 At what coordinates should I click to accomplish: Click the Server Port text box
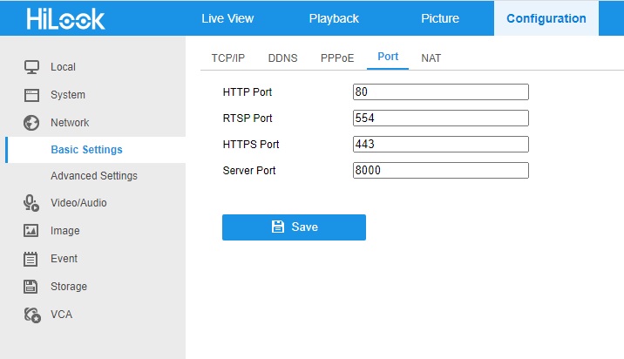click(441, 171)
